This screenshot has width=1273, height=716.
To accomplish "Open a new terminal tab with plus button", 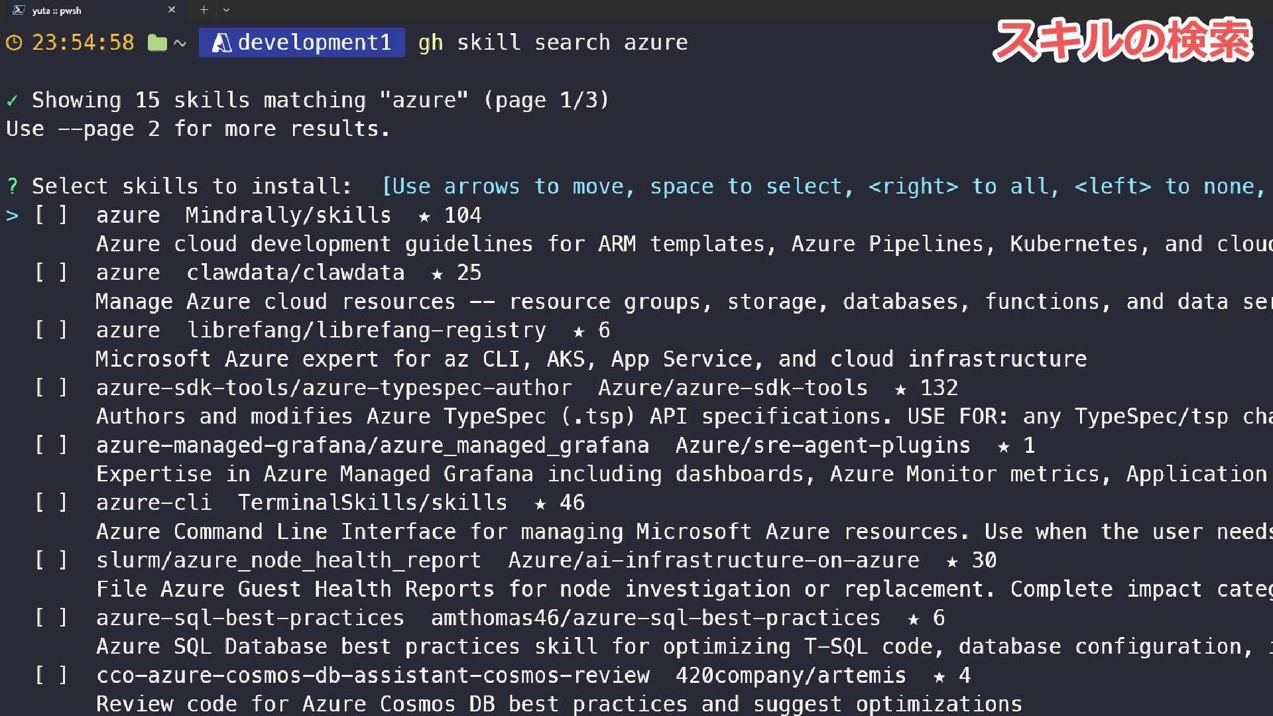I will (x=204, y=10).
